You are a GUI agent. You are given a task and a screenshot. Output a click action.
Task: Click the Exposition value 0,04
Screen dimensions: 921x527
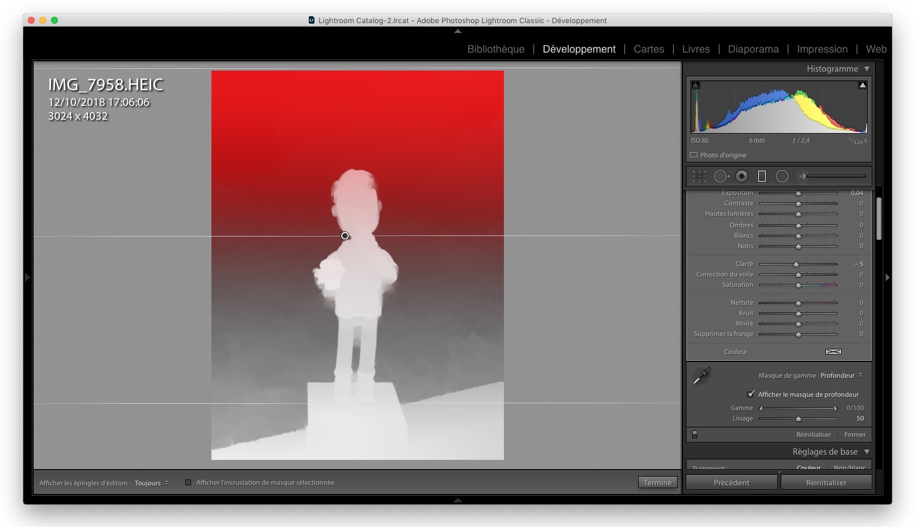tap(857, 193)
